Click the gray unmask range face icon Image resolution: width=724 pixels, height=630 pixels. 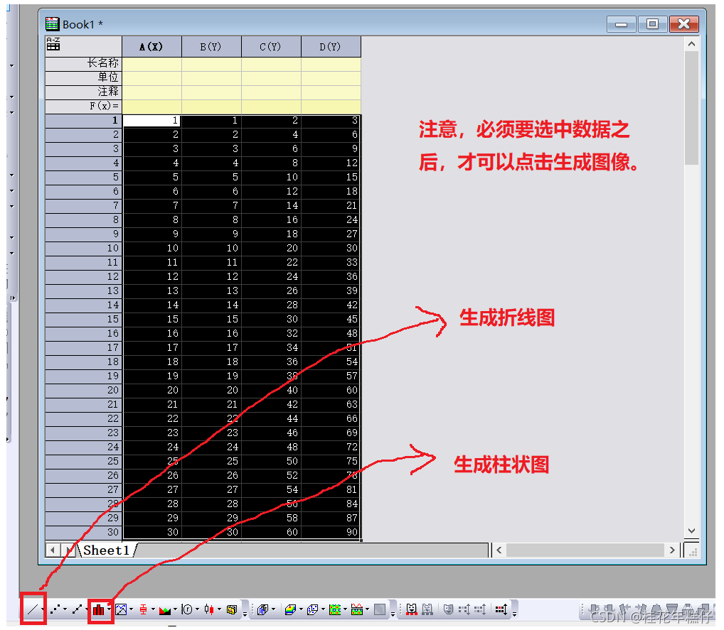tap(427, 609)
